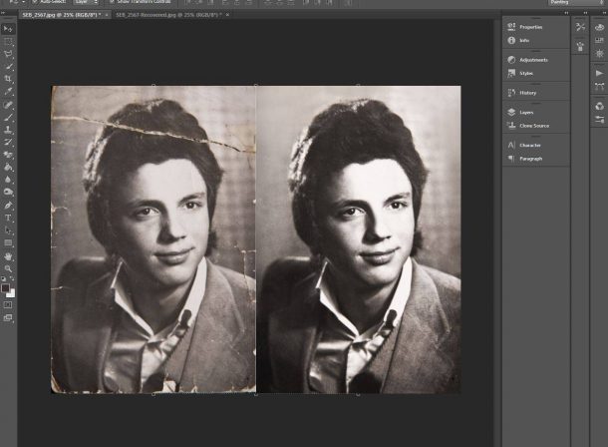608x447 pixels.
Task: Click the restored photo on canvas
Action: (359, 239)
